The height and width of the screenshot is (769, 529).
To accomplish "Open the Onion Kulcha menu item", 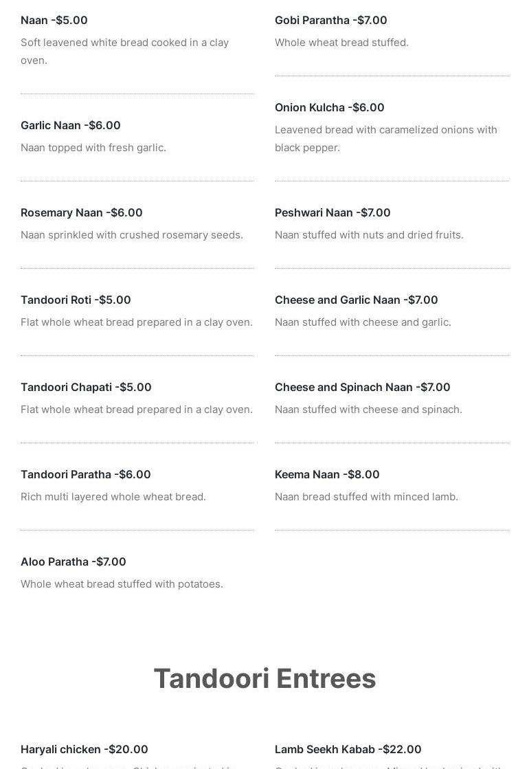I will pos(330,107).
